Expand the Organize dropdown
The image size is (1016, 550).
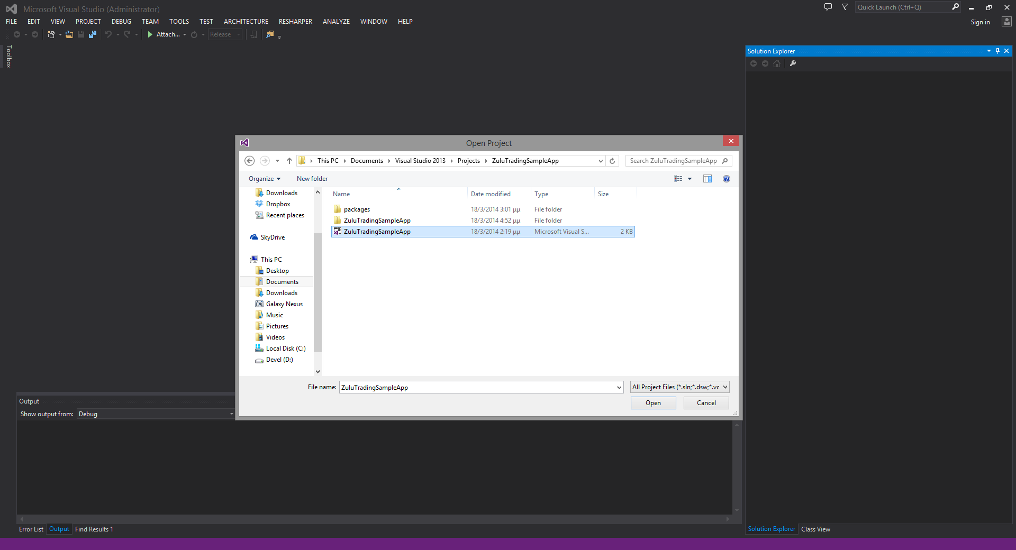(265, 179)
